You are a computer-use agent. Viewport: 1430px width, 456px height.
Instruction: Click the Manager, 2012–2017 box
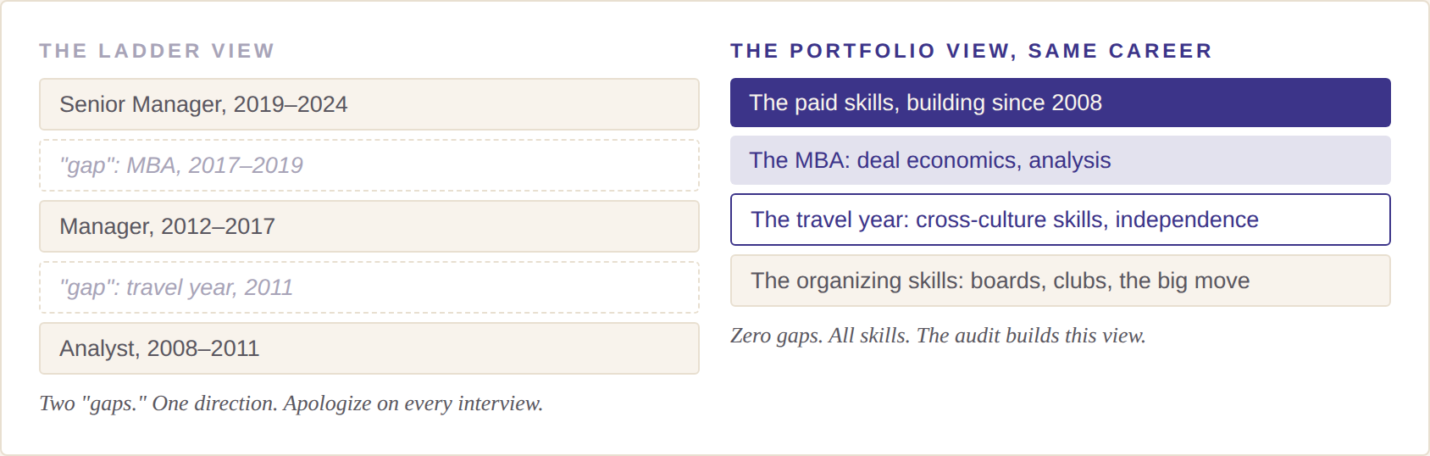click(x=369, y=226)
